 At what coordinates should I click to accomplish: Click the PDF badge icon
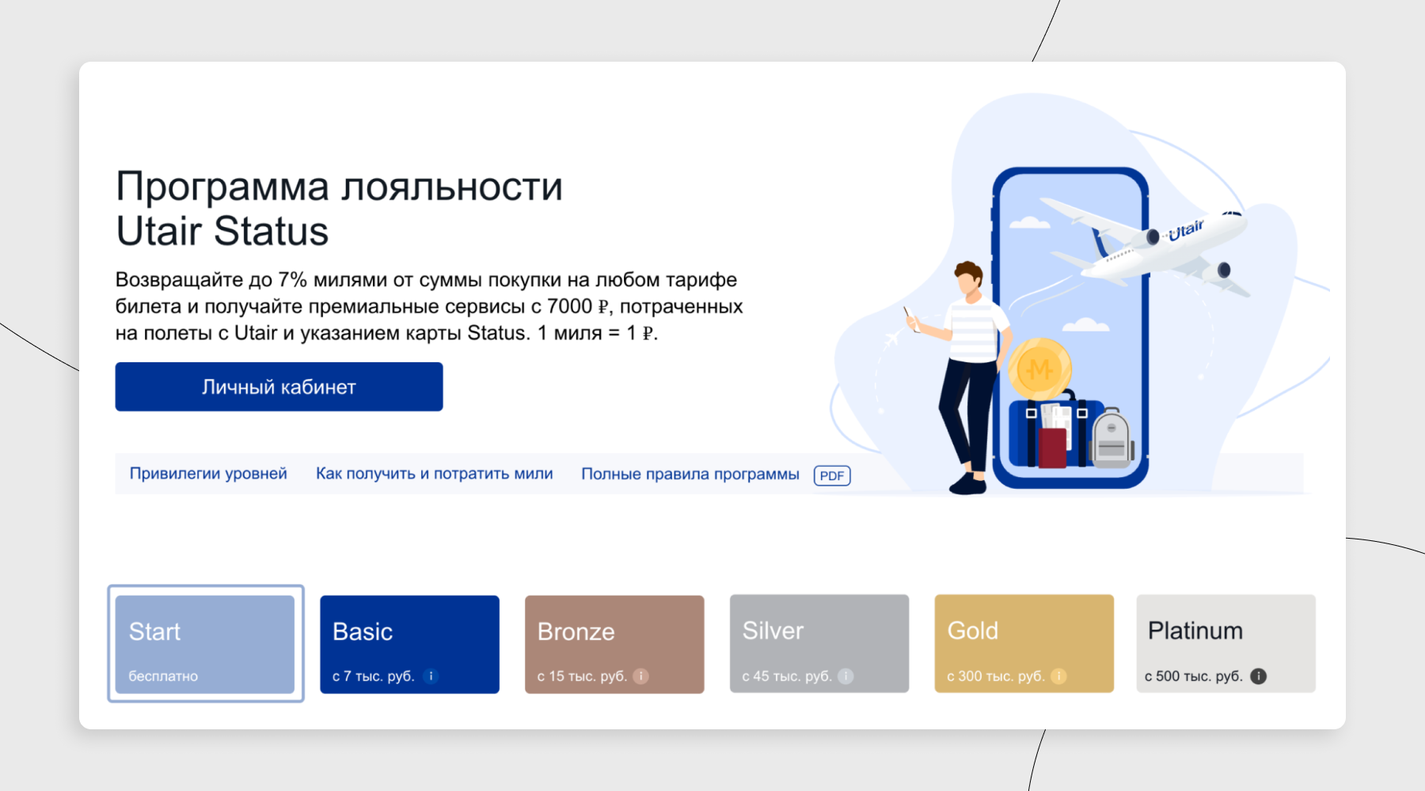click(x=831, y=475)
